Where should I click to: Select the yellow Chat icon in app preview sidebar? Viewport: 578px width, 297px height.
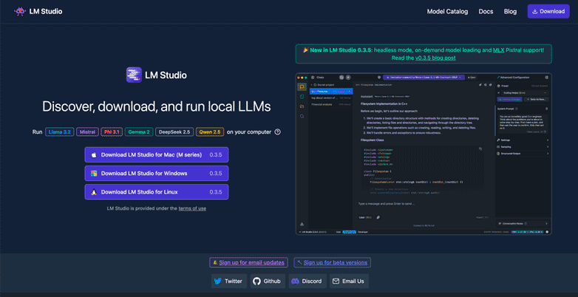pyautogui.click(x=302, y=87)
